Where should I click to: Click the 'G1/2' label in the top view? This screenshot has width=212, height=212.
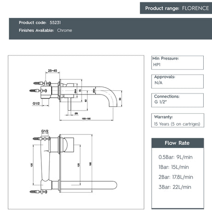pos(45,131)
